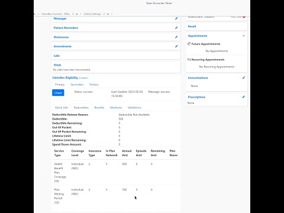Edit Prescriptions with the pencil icon
Screen dimensions: 284x213
[x=244, y=97]
